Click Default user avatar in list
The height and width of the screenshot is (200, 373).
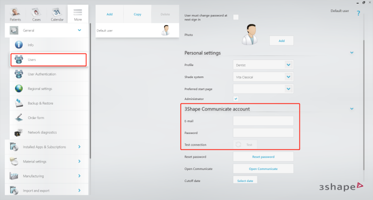tap(166, 30)
